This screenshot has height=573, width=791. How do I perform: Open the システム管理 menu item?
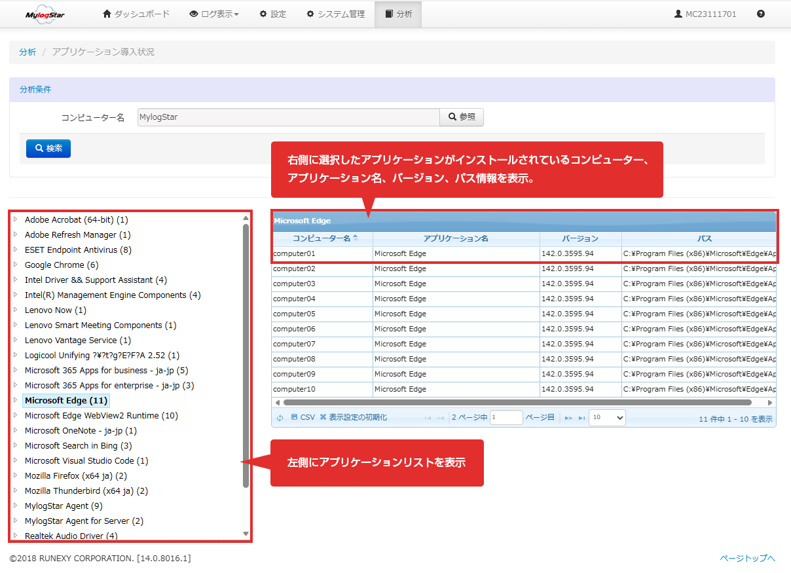click(x=336, y=14)
